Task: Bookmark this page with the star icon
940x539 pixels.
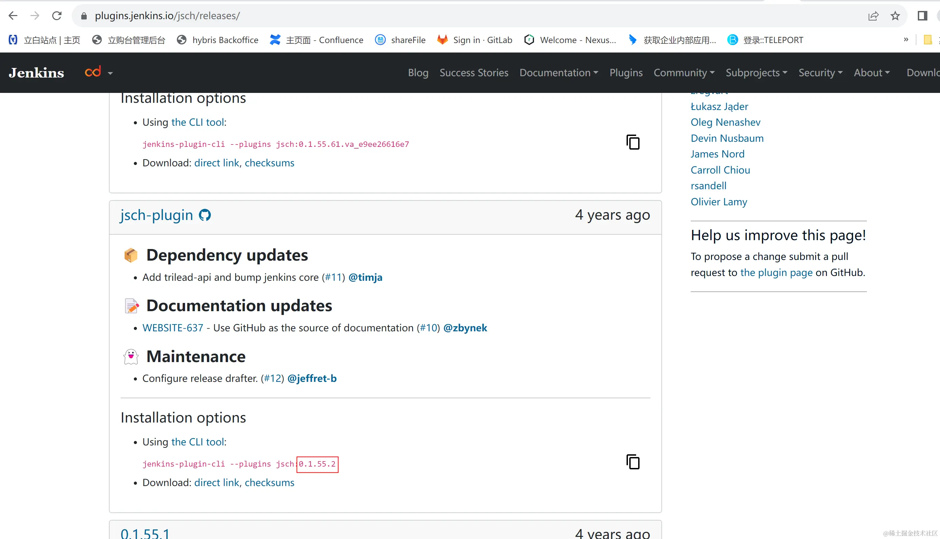Action: 895,16
